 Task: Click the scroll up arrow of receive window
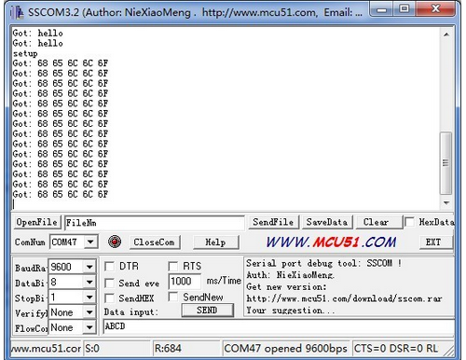pyautogui.click(x=446, y=35)
